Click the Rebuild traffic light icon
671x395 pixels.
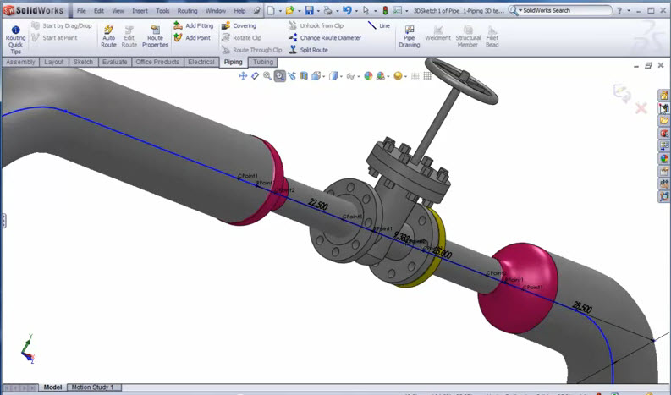click(x=385, y=10)
